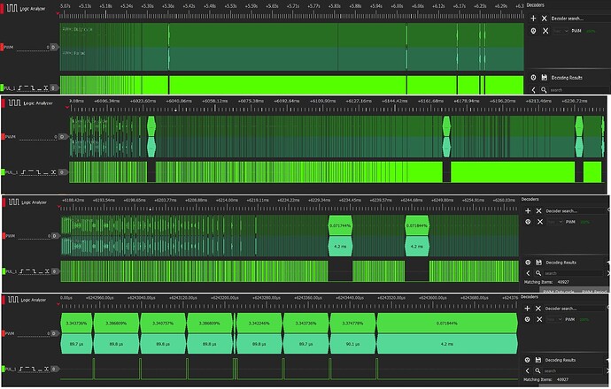Clear decoder search in the 6188ms capture
611x389 pixels.
[x=539, y=210]
